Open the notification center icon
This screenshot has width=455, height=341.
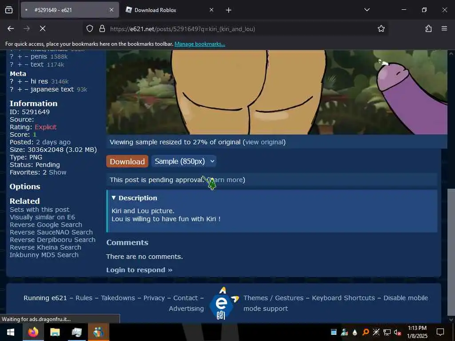point(440,332)
